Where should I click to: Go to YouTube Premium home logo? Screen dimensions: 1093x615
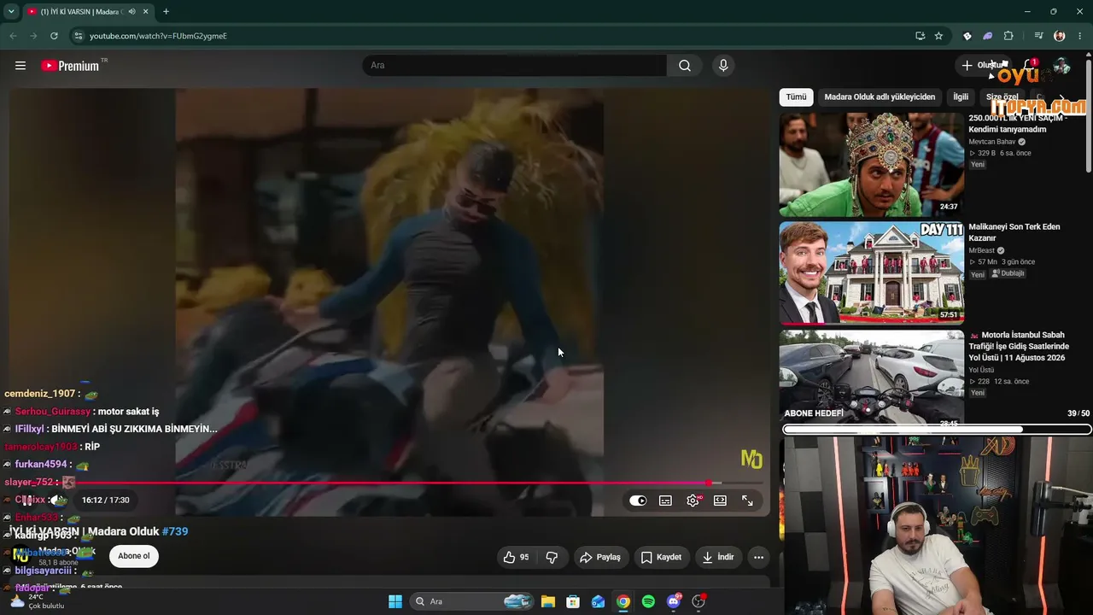click(x=70, y=66)
